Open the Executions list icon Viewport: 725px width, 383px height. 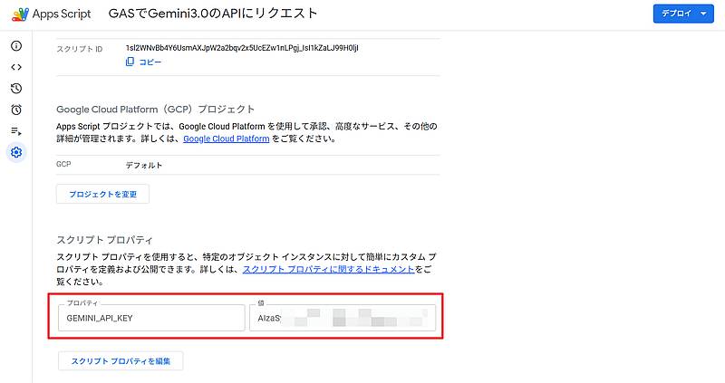coord(16,131)
